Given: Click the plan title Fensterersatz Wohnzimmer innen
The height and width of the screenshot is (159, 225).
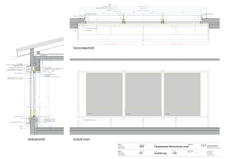Looking at the screenshot, I should (171, 147).
